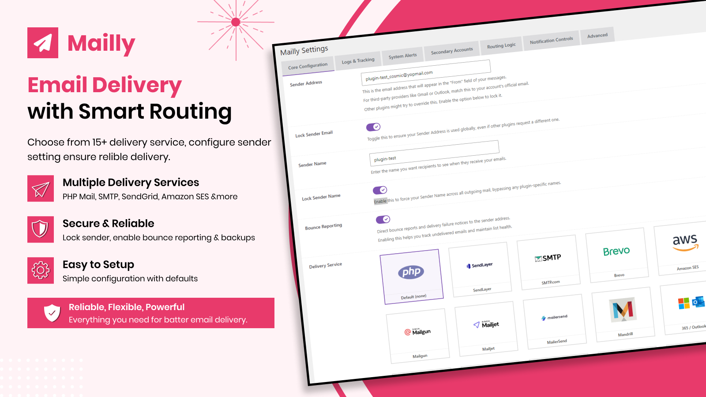Click the Mailly brand name text

[x=101, y=44]
